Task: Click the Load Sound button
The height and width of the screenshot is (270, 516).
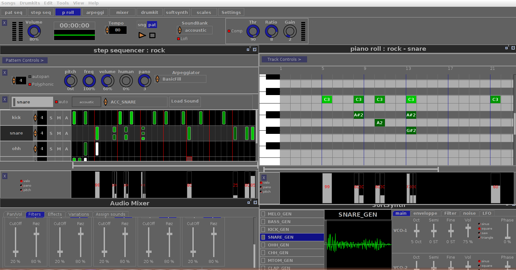Action: [185, 101]
